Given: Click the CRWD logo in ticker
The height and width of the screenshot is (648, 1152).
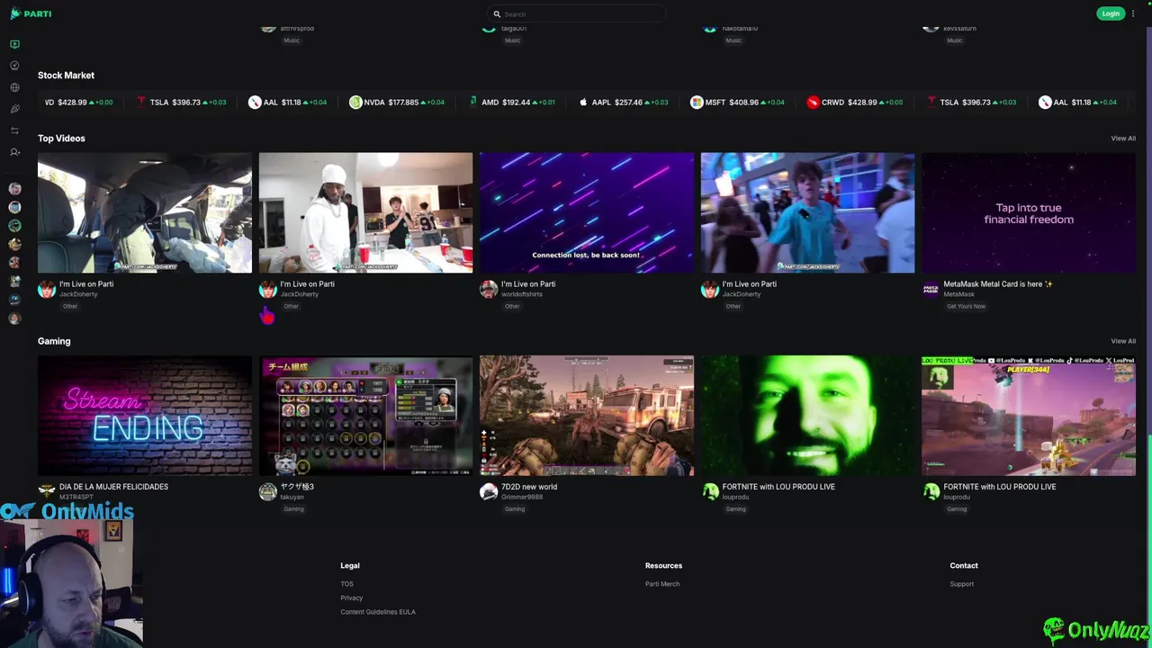Looking at the screenshot, I should pyautogui.click(x=814, y=103).
